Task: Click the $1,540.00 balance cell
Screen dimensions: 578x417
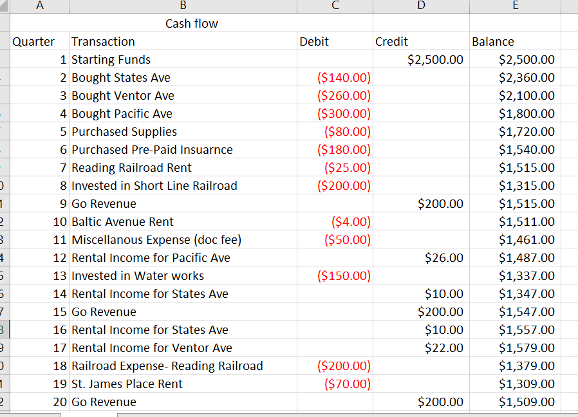Action: click(x=515, y=149)
